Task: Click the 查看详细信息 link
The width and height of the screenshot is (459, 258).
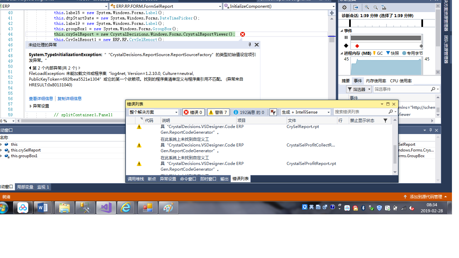Action: (41, 99)
